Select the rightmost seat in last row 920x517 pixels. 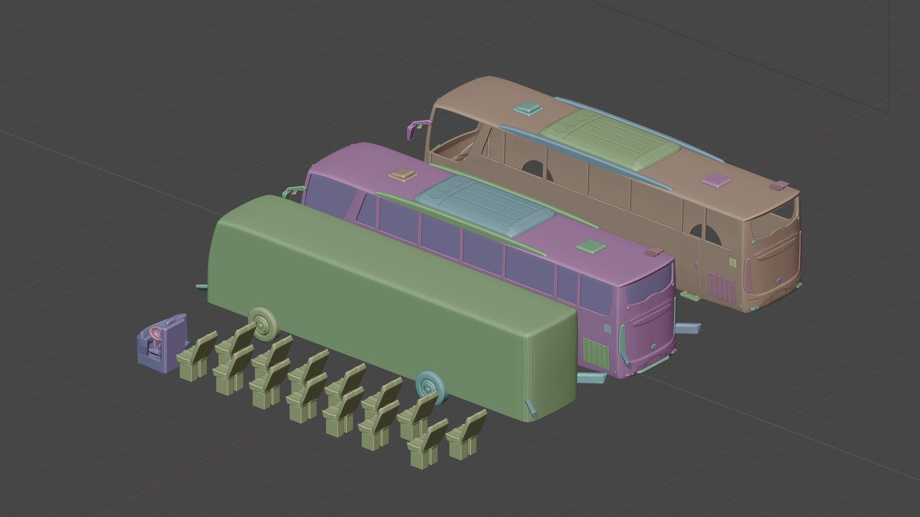[467, 435]
